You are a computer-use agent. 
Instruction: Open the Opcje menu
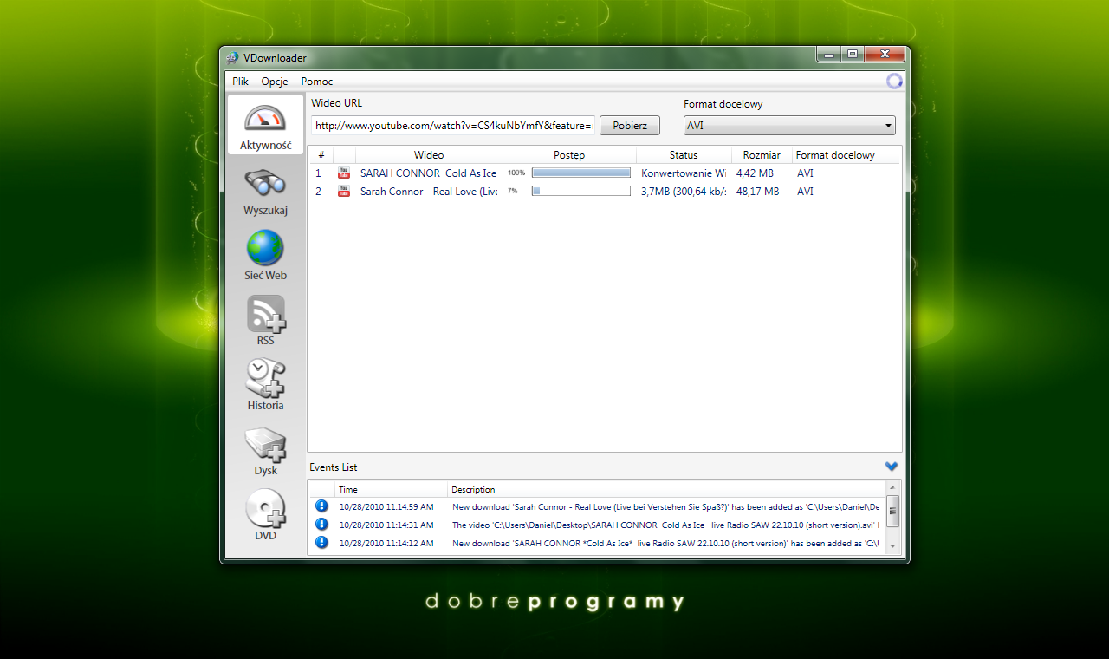click(x=275, y=82)
